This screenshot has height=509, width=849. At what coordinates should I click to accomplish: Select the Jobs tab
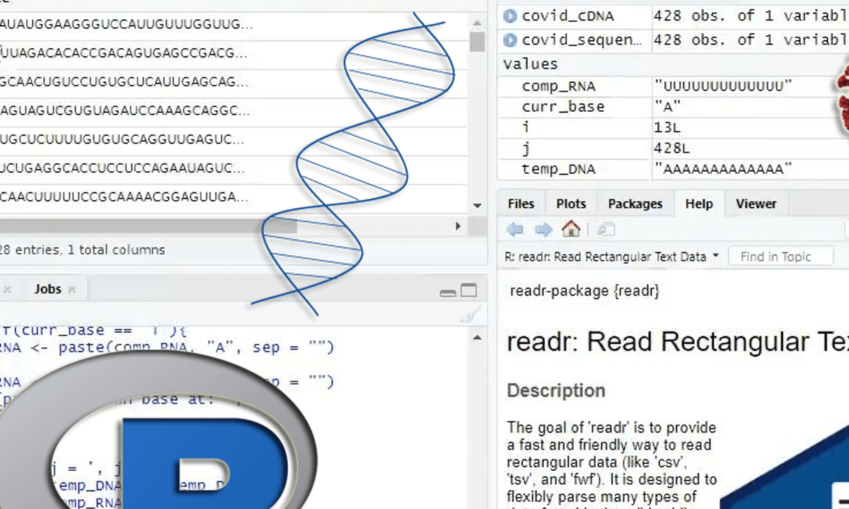[x=47, y=289]
